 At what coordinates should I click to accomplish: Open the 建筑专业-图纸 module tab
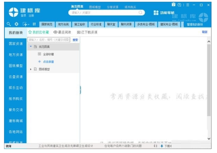click(169, 24)
